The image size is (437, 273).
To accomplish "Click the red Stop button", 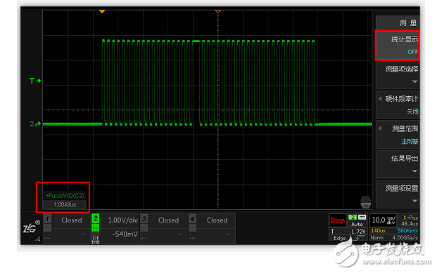I will (x=338, y=220).
